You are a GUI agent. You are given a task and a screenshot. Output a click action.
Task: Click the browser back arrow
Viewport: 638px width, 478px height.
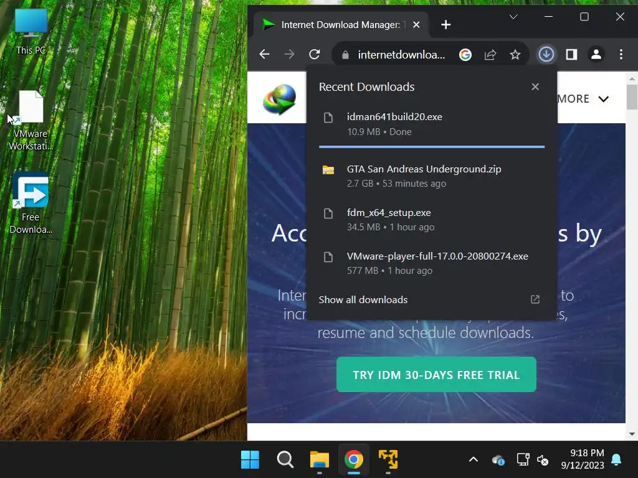click(264, 54)
